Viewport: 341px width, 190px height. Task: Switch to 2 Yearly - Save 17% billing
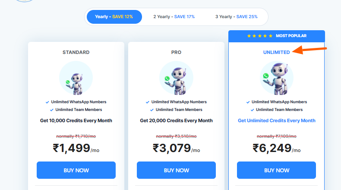point(174,17)
